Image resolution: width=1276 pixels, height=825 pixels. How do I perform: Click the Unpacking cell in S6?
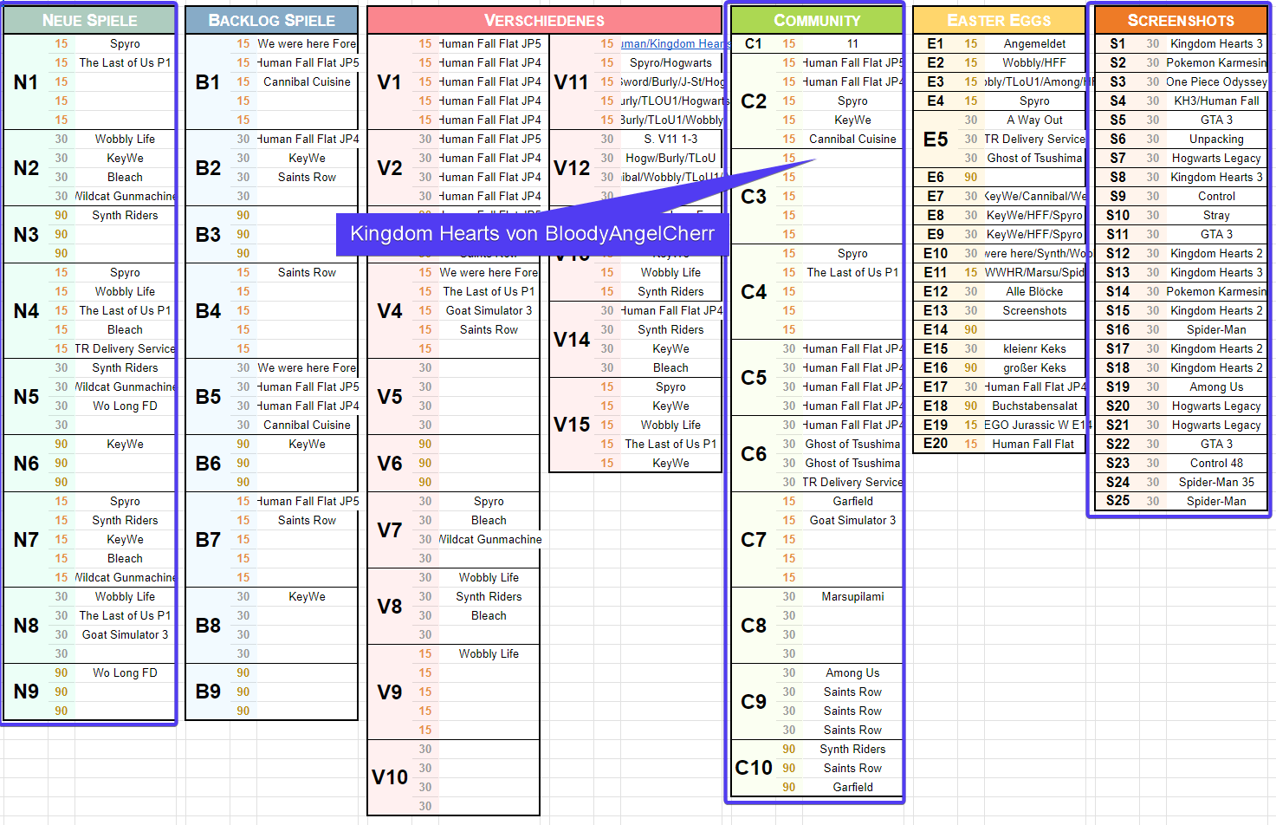coord(1215,139)
